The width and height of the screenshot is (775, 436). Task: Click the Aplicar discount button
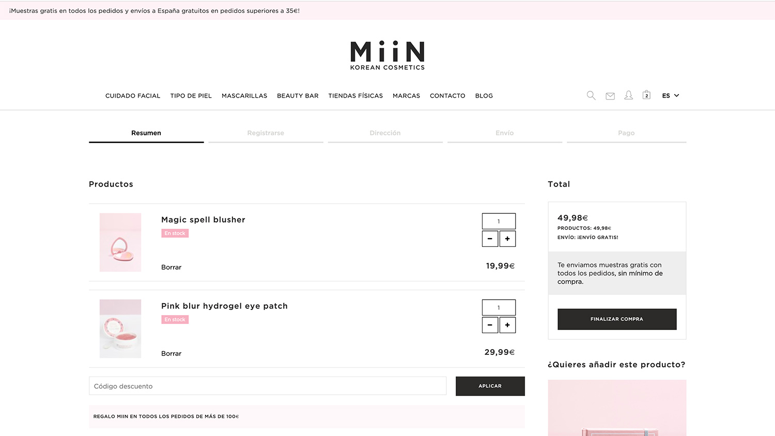click(490, 386)
